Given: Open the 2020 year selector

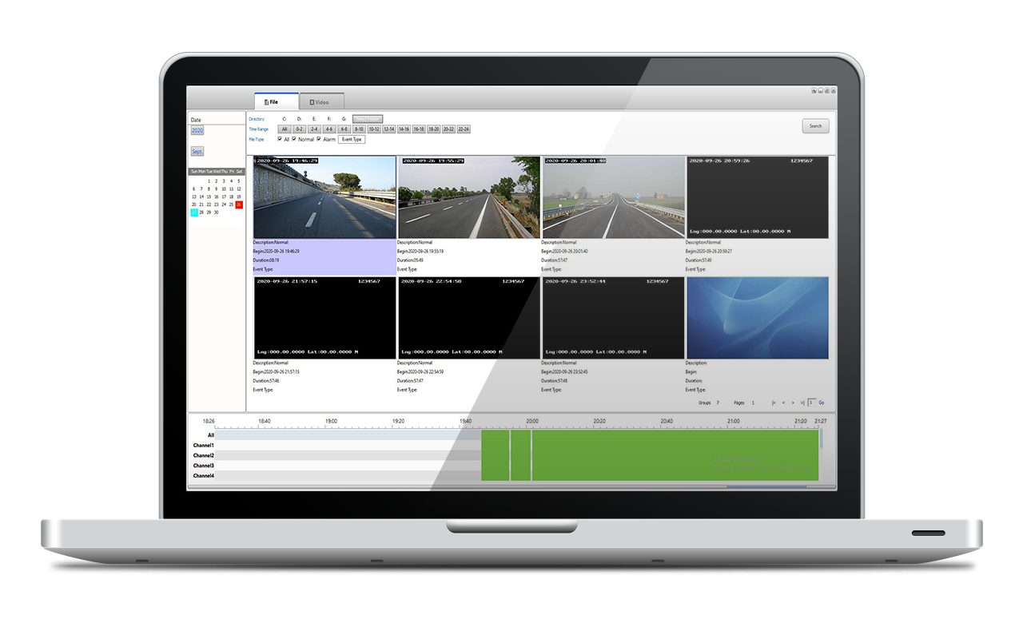Looking at the screenshot, I should pyautogui.click(x=195, y=129).
